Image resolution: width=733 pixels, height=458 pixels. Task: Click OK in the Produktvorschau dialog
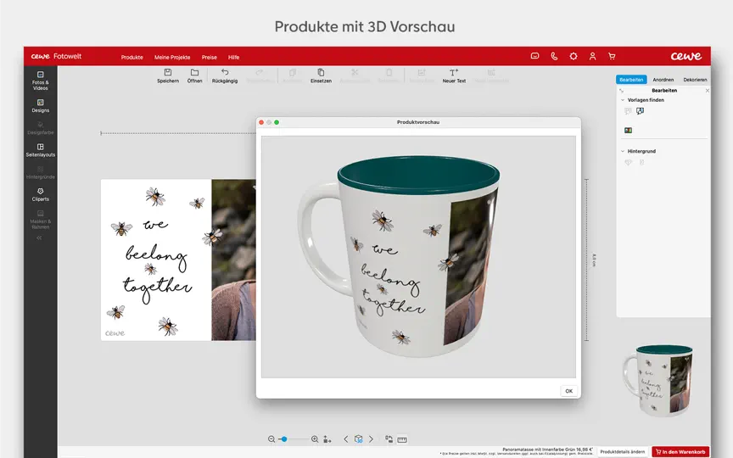(x=569, y=391)
